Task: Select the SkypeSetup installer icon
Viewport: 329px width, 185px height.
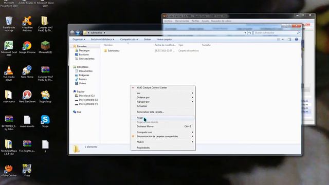Action: (45, 97)
